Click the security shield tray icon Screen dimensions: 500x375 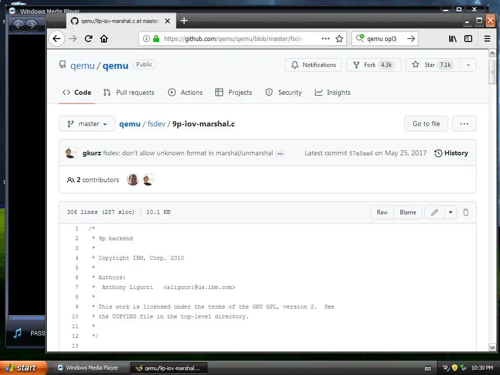pos(455,368)
